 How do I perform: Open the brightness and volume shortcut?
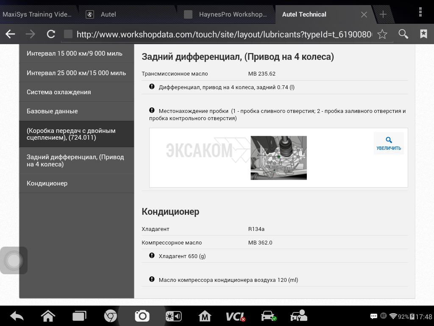[174, 316]
